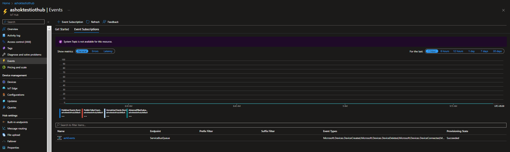Click the IoT Hub lightning logo in header
This screenshot has height=152, width=510.
[x=5, y=12]
